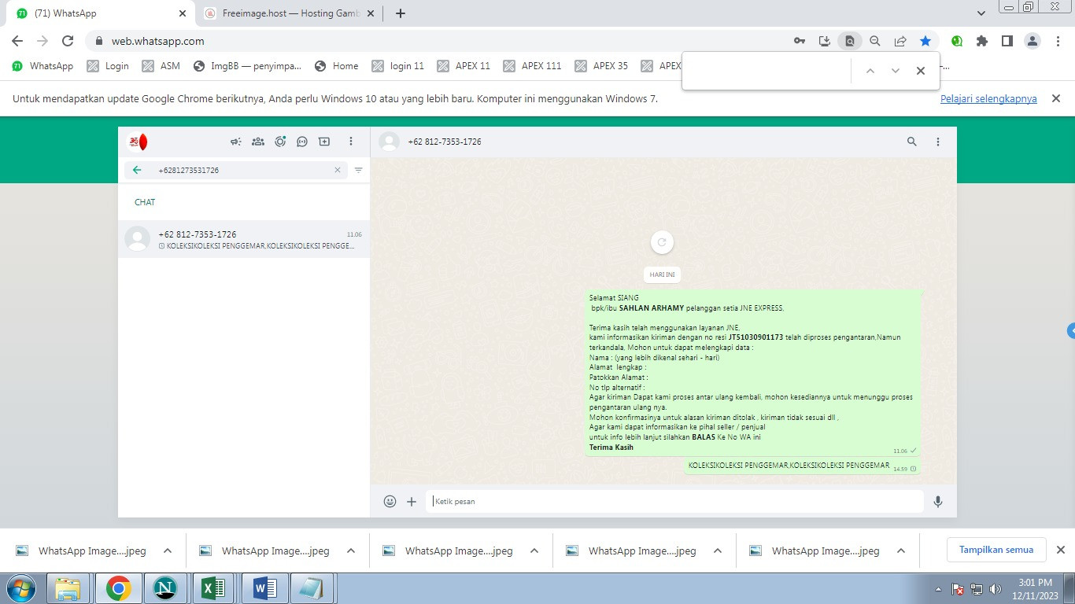The image size is (1075, 604).
Task: Expand options for second WhatsApp Image download
Action: [x=351, y=551]
